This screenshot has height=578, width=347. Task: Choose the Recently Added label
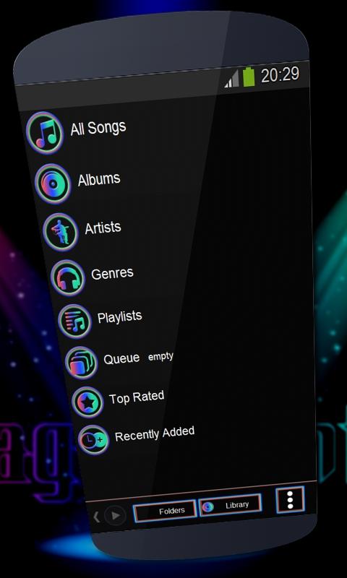155,434
